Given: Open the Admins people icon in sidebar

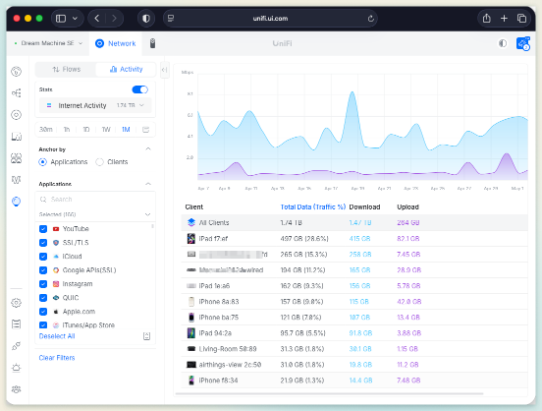Looking at the screenshot, I should pos(17,389).
